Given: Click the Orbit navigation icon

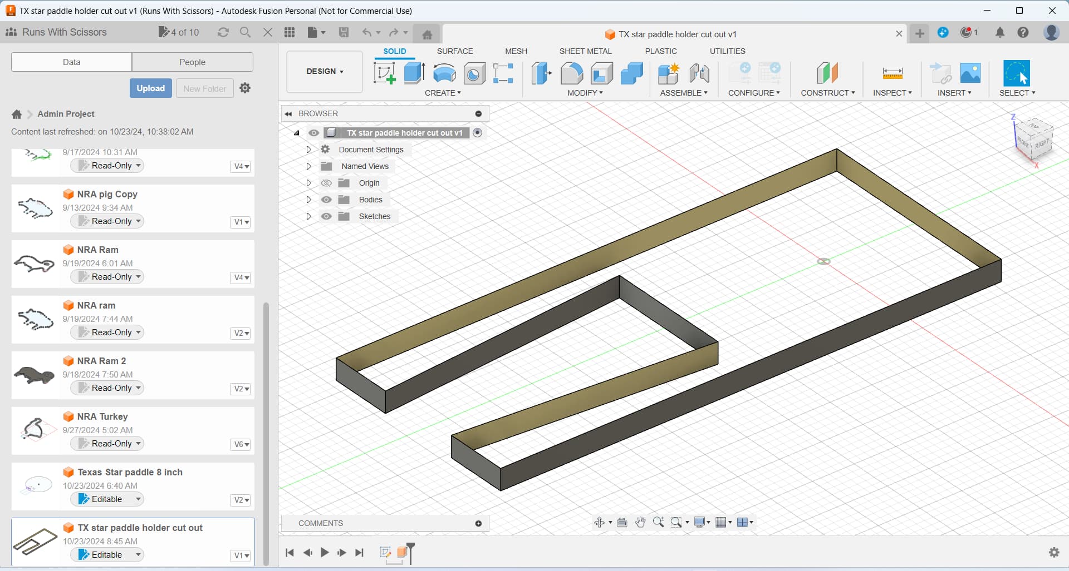Looking at the screenshot, I should click(599, 522).
